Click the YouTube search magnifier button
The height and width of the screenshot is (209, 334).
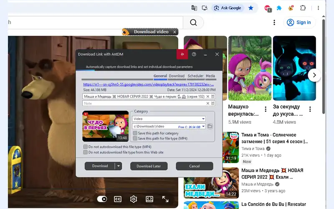pyautogui.click(x=193, y=23)
